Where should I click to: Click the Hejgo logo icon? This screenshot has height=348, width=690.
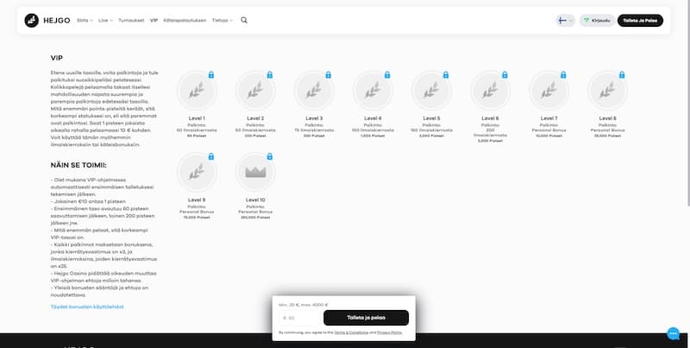click(x=32, y=20)
